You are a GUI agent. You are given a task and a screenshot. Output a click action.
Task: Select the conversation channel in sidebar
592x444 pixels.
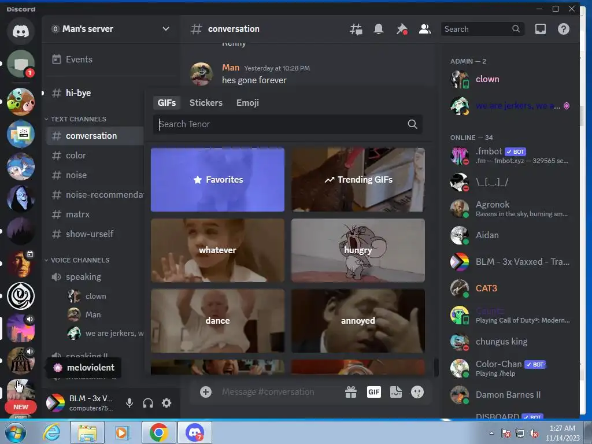(x=95, y=135)
